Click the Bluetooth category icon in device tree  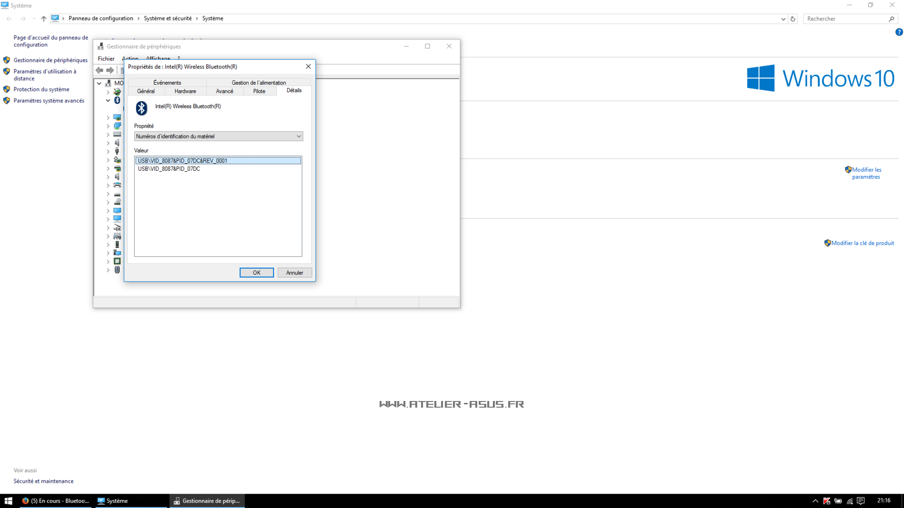click(x=117, y=100)
